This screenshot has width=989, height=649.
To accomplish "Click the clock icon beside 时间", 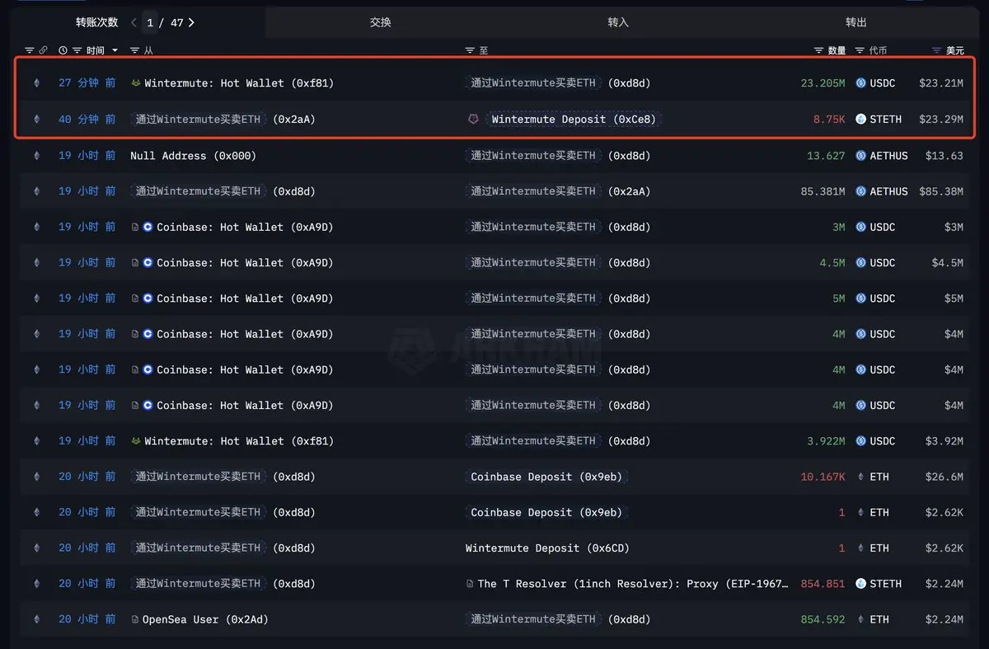I will pos(63,50).
